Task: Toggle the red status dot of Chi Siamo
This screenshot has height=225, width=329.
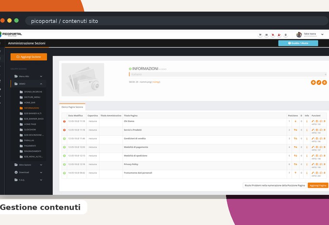Action: tap(65, 122)
